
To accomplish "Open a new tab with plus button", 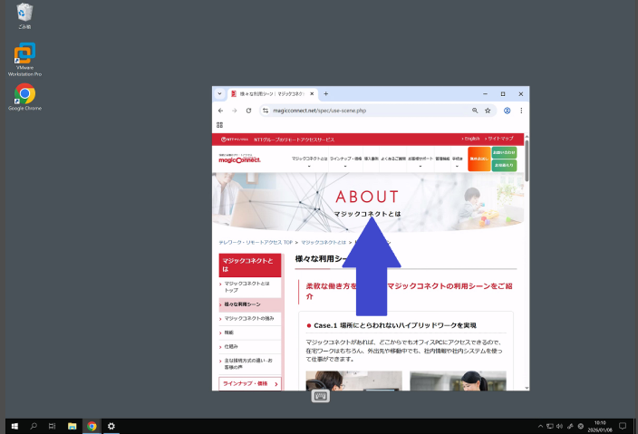I will [x=326, y=93].
